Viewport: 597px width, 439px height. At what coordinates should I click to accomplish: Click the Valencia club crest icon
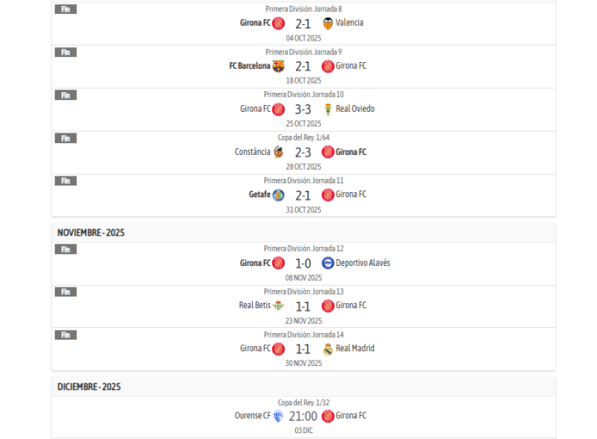328,23
